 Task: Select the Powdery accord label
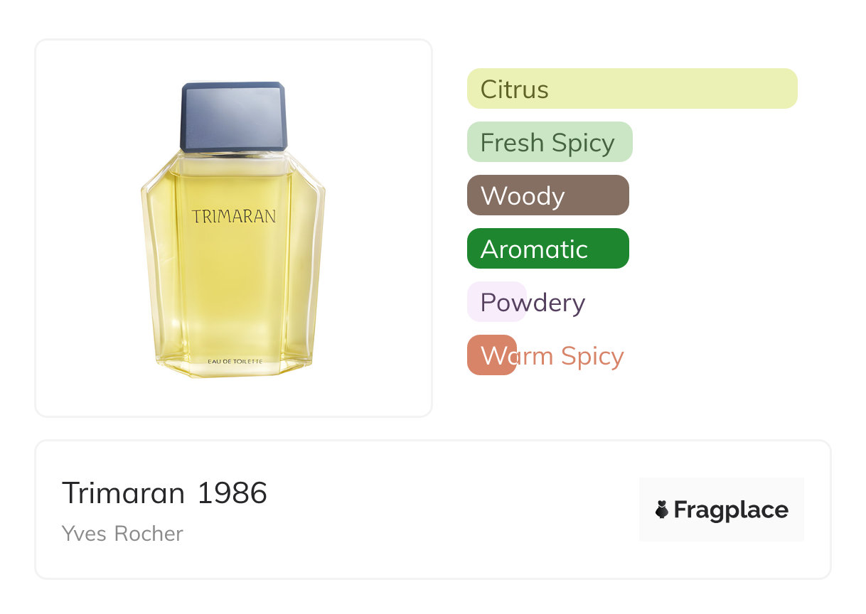coord(533,303)
